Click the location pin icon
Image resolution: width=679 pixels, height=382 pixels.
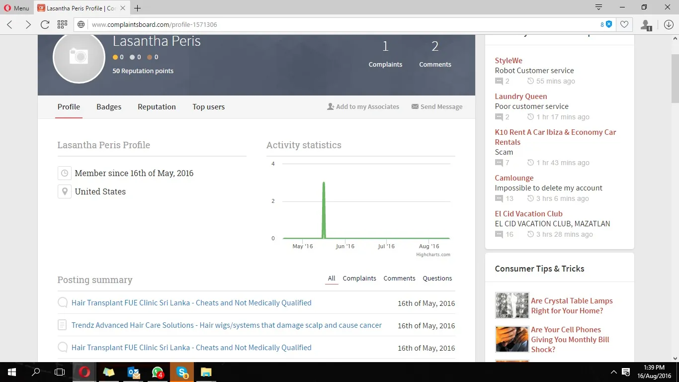coord(64,191)
